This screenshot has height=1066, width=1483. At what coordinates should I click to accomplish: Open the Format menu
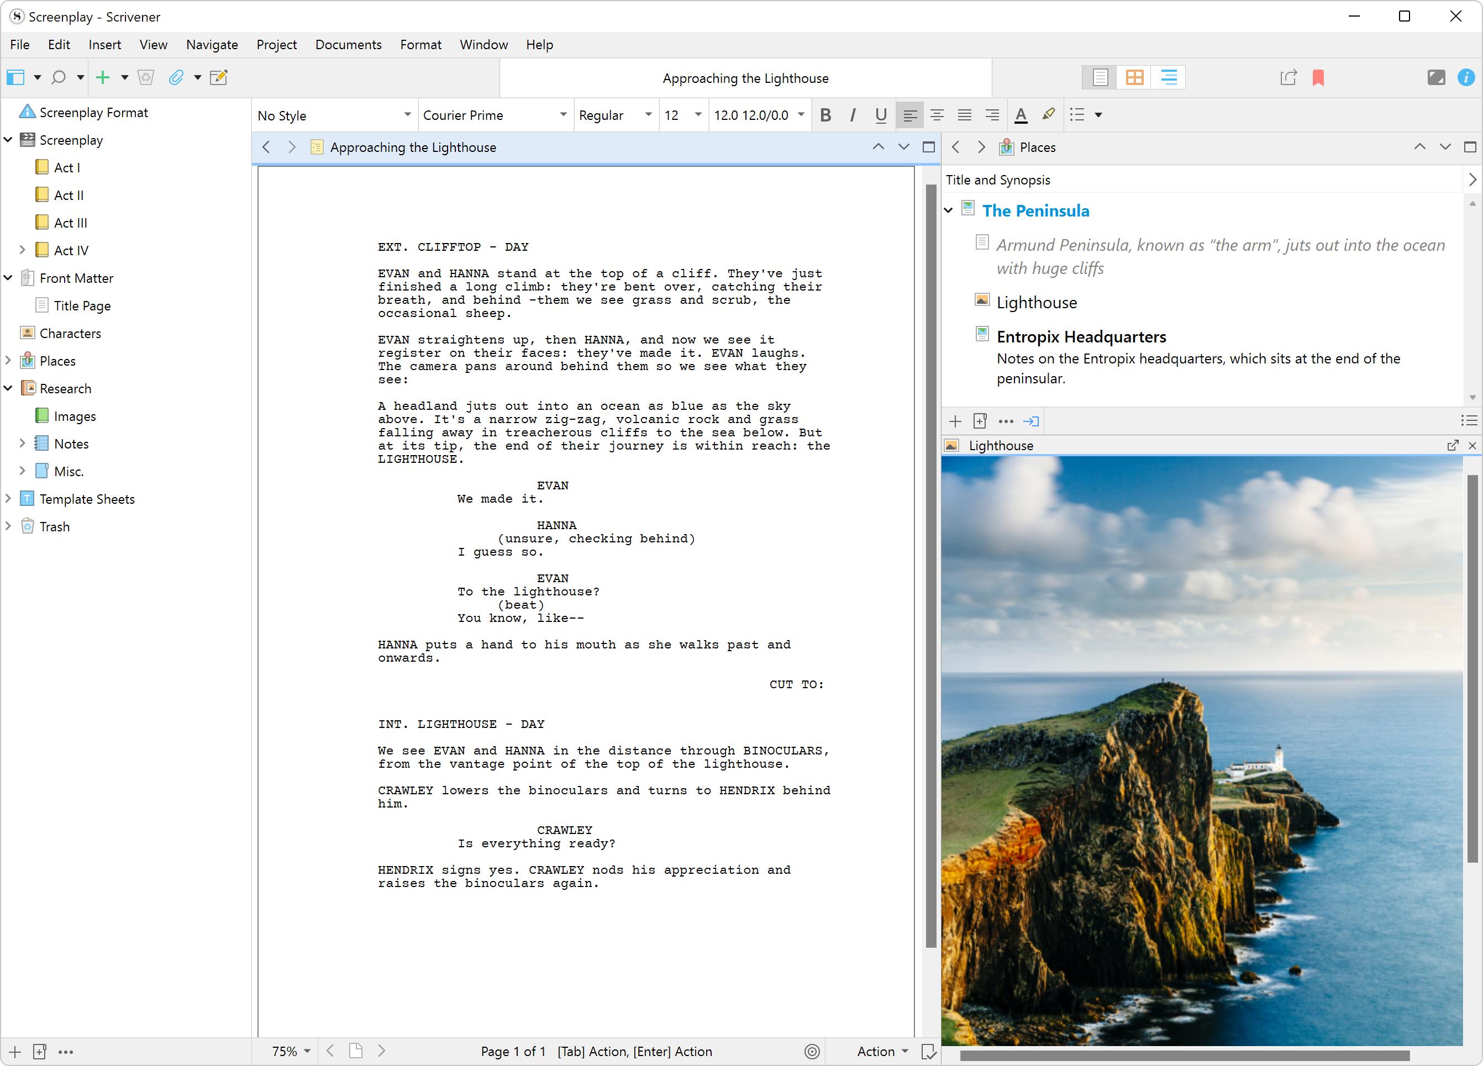coord(419,44)
